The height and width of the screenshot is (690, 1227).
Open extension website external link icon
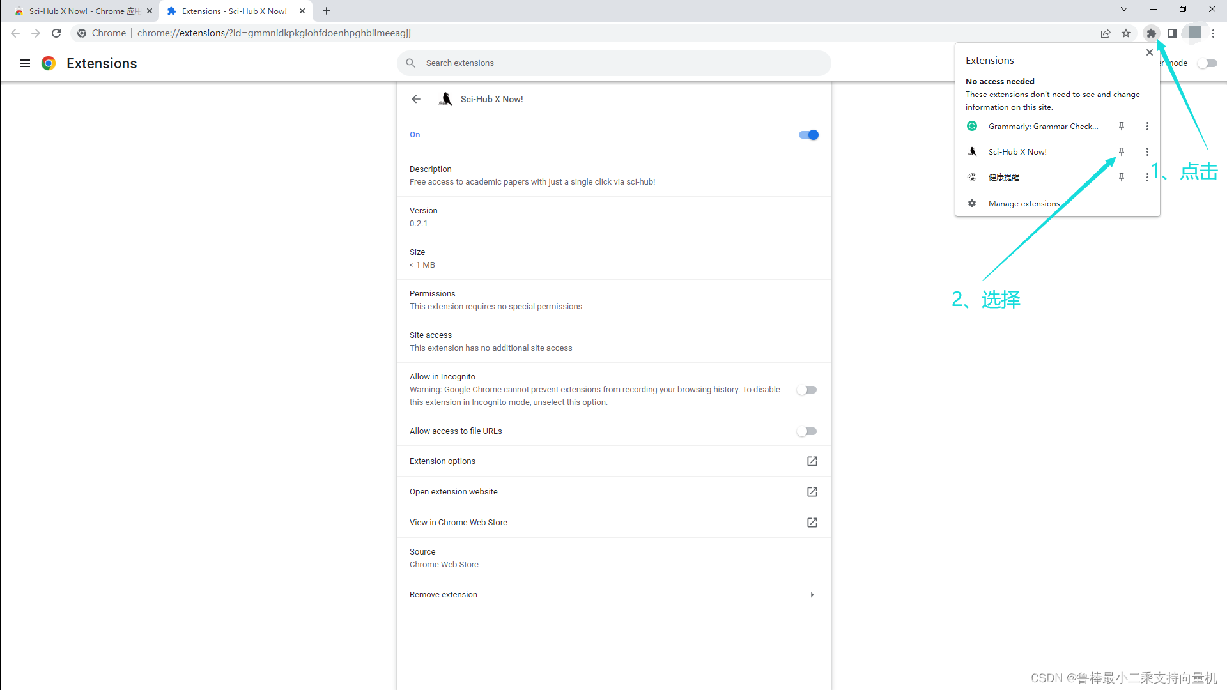pyautogui.click(x=812, y=492)
